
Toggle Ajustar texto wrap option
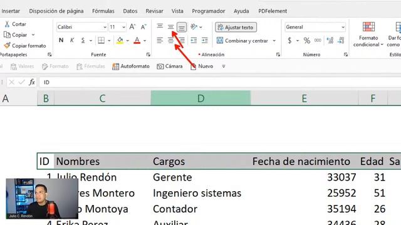click(x=236, y=27)
